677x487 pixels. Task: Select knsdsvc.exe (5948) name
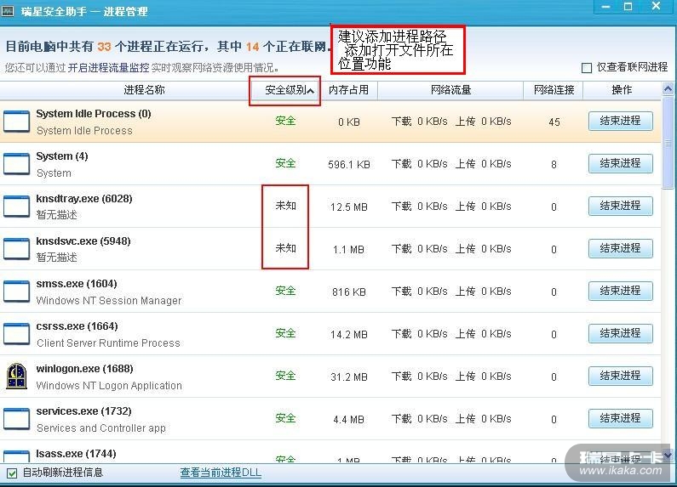coord(83,241)
